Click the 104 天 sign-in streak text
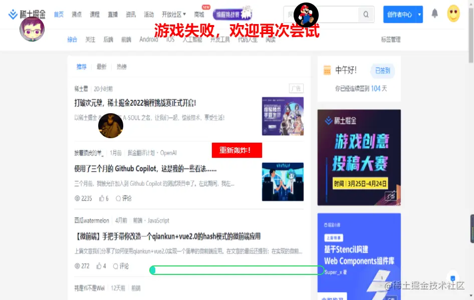This screenshot has width=474, height=300. (379, 89)
